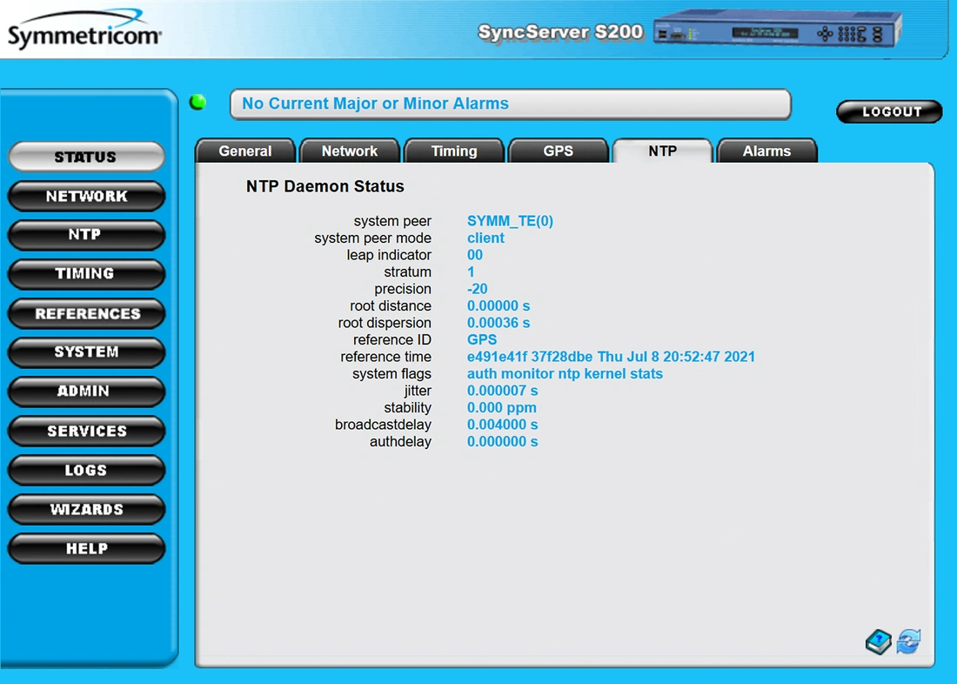Click the root distance value 0.00000 s
The height and width of the screenshot is (684, 957).
[x=499, y=306]
